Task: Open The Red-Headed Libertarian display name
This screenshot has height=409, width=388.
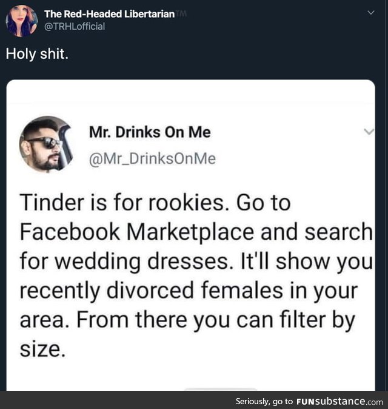Action: pyautogui.click(x=109, y=13)
